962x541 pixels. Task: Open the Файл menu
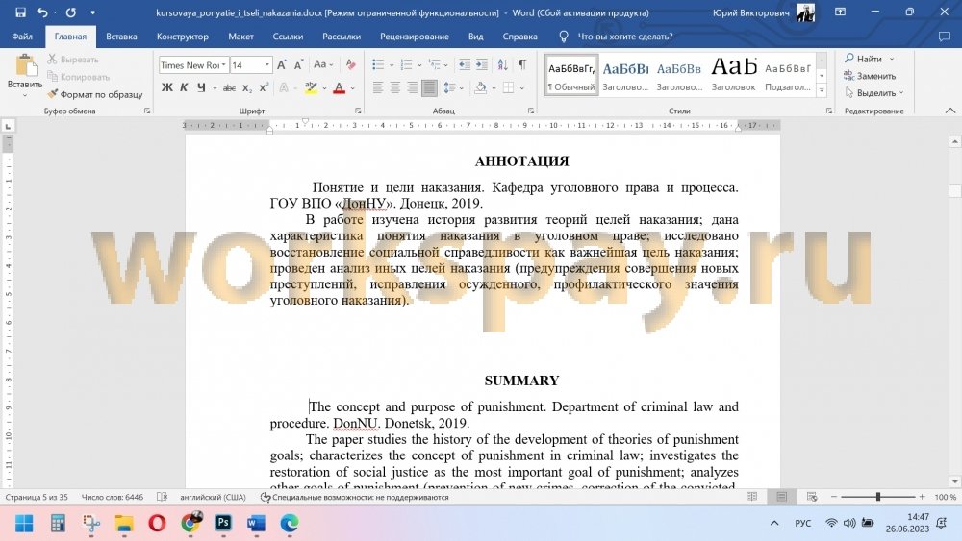click(22, 37)
